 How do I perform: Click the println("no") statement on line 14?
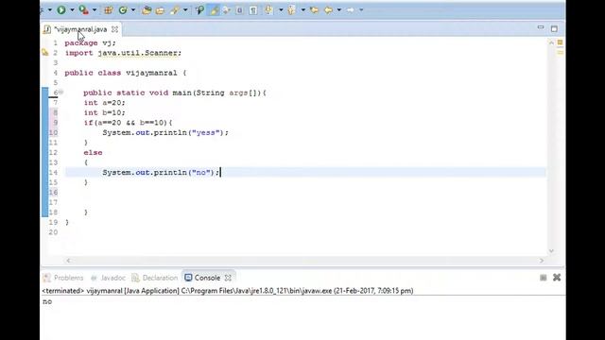click(161, 172)
